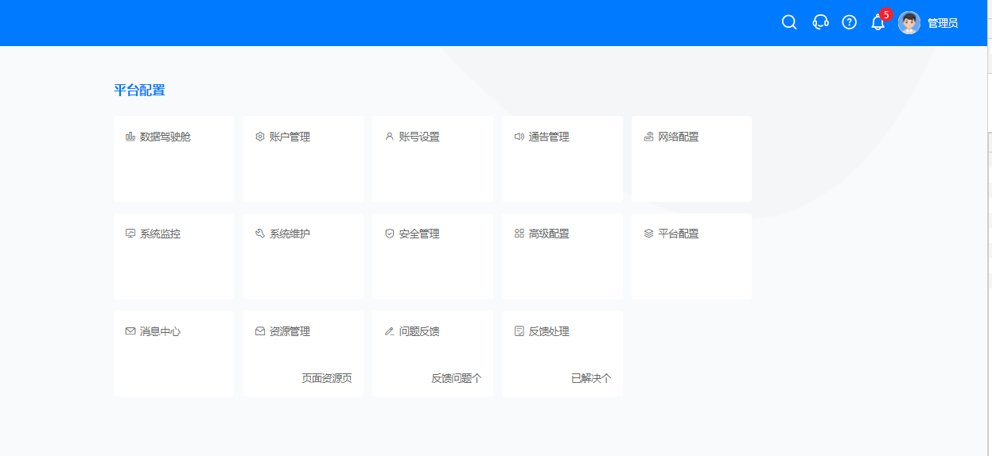Open the 通告管理 card
The image size is (992, 456).
coord(562,159)
